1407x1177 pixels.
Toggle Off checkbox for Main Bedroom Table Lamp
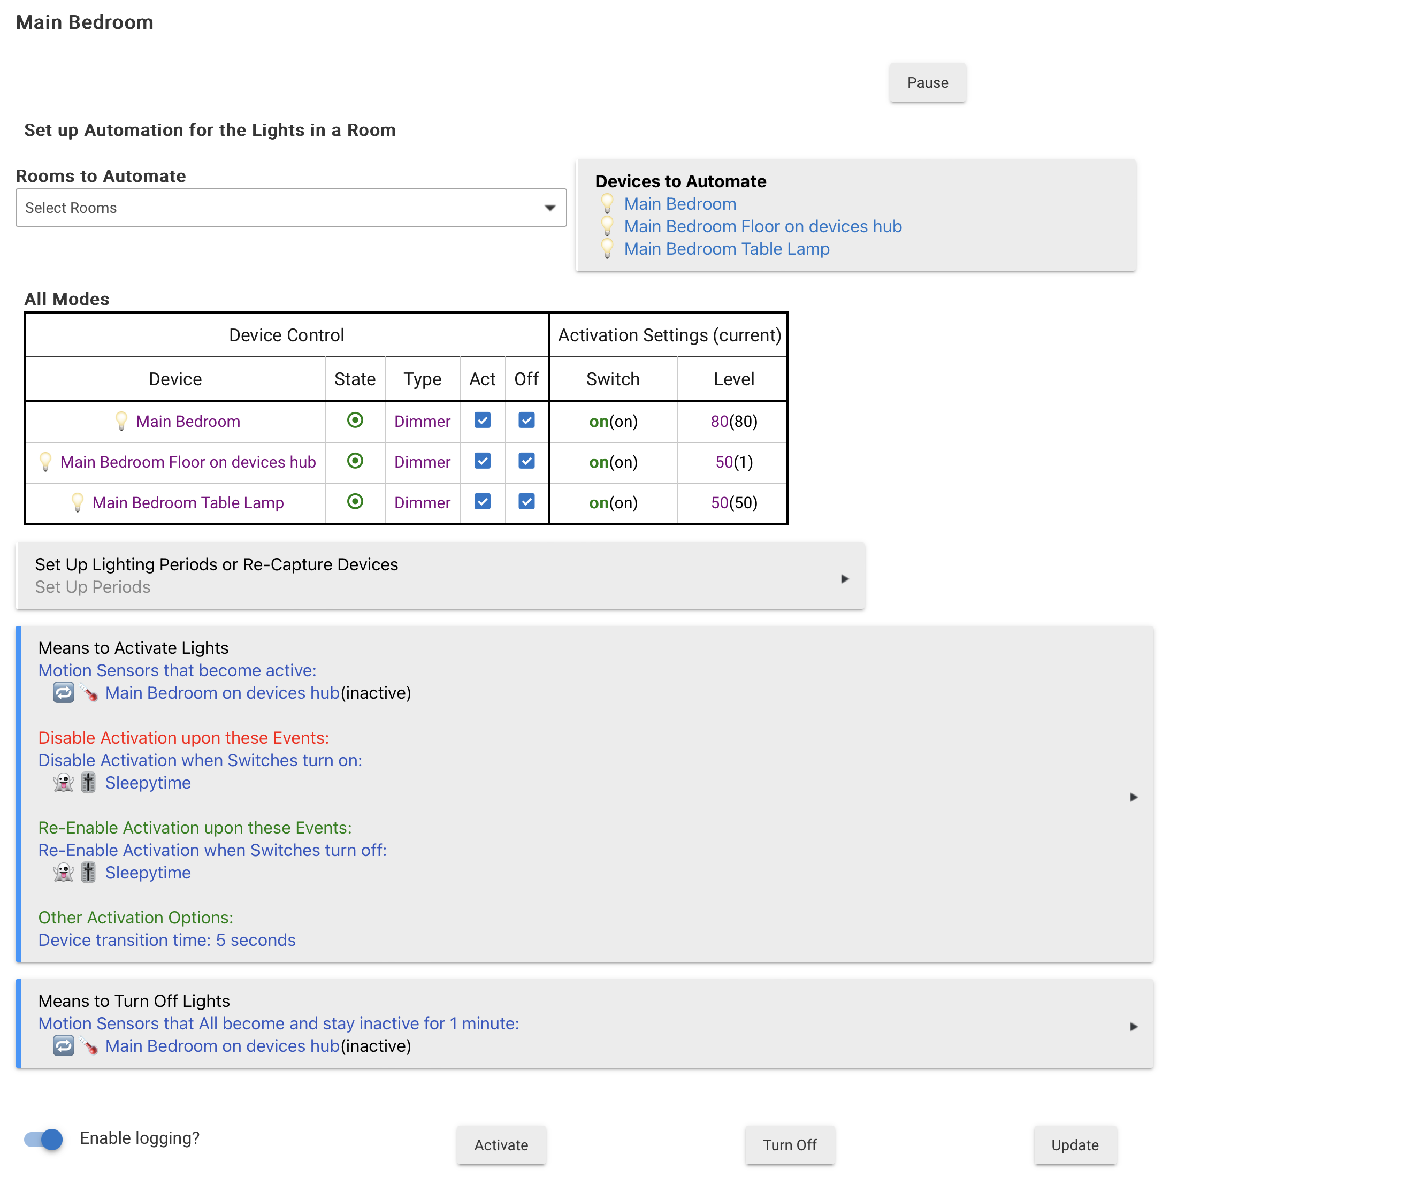tap(526, 502)
